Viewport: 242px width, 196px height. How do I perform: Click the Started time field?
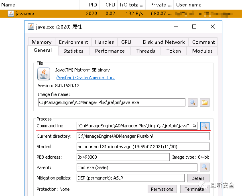click(x=143, y=147)
